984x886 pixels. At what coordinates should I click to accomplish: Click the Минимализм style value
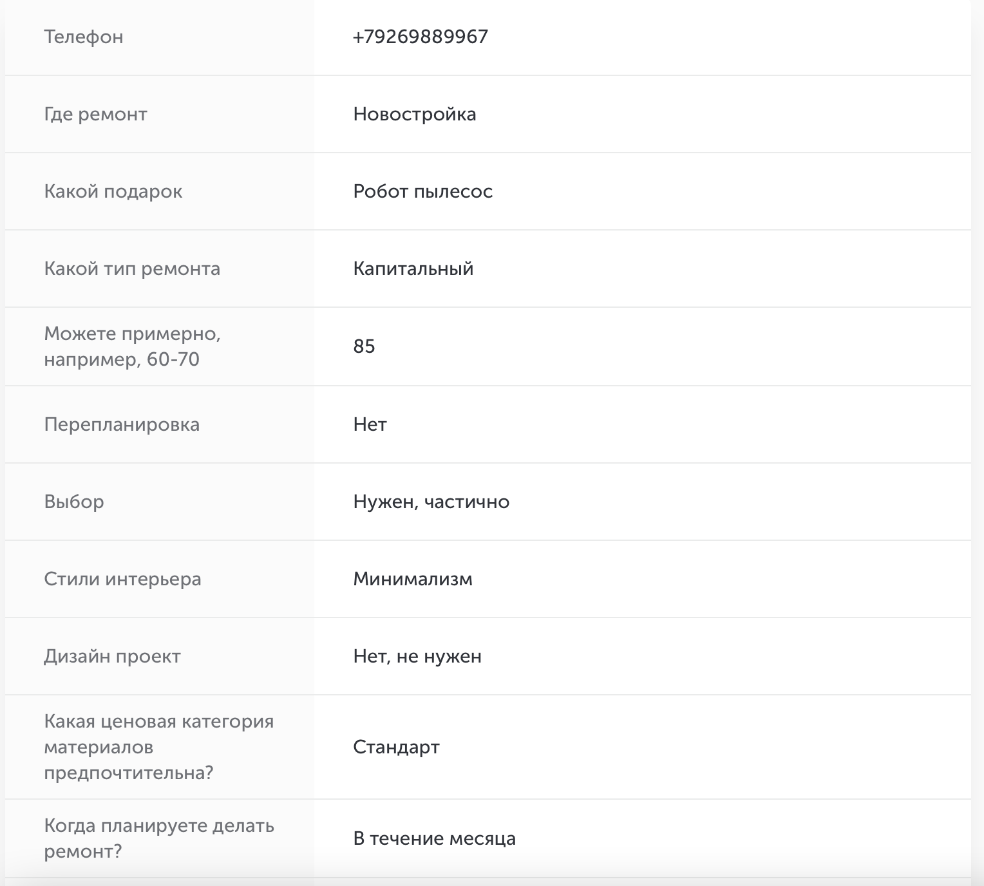click(x=412, y=579)
